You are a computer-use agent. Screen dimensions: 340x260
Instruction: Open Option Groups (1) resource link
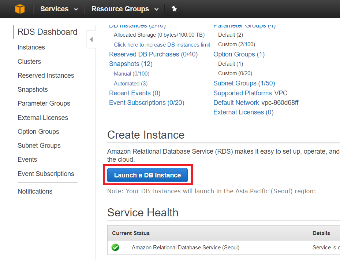[239, 54]
